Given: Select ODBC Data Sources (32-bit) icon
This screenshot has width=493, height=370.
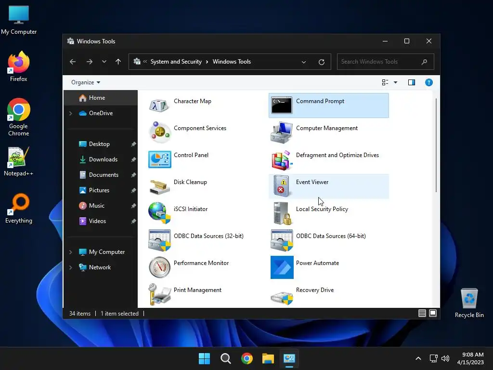Looking at the screenshot, I should tap(159, 240).
